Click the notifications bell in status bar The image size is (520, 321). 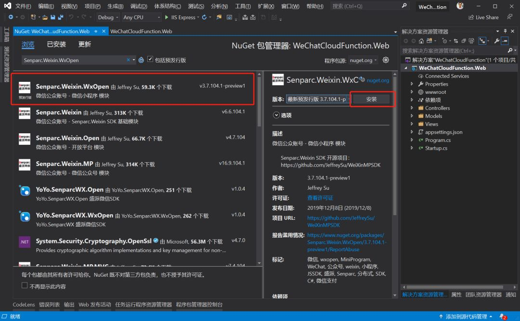tap(503, 317)
